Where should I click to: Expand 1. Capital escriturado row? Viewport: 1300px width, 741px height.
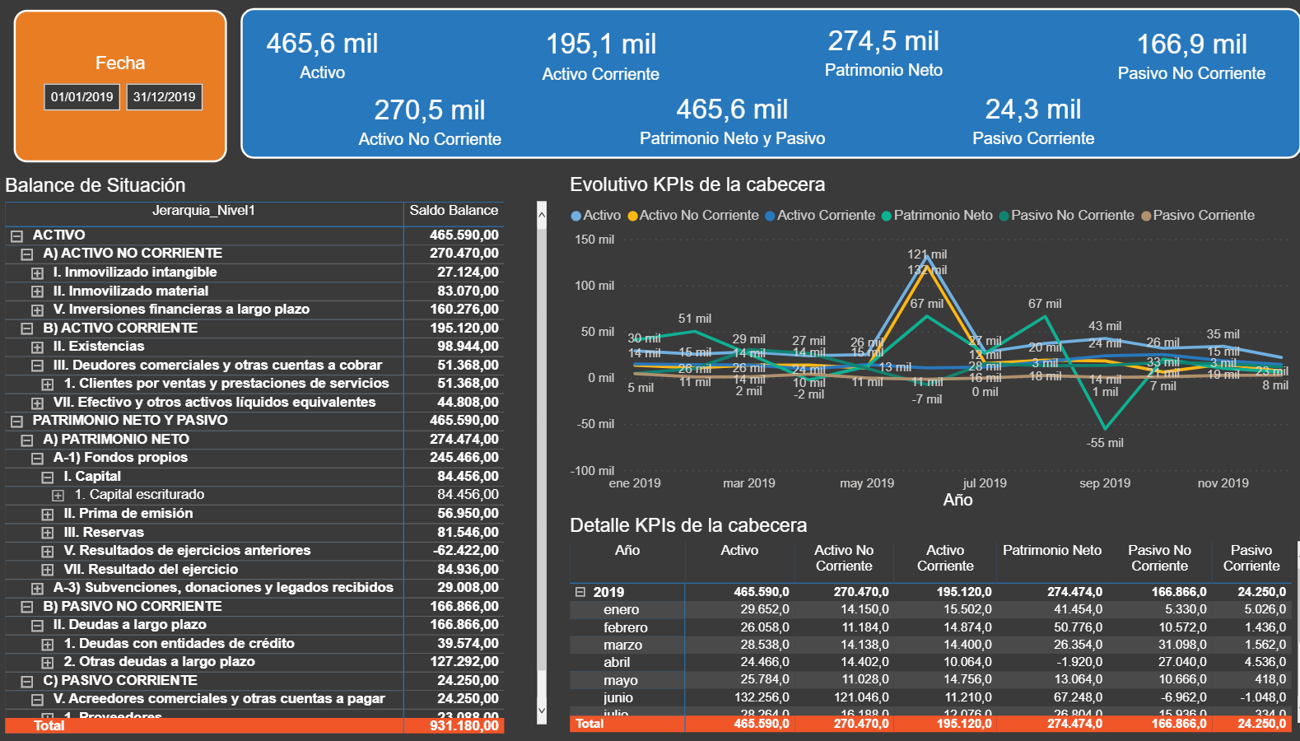tap(58, 496)
